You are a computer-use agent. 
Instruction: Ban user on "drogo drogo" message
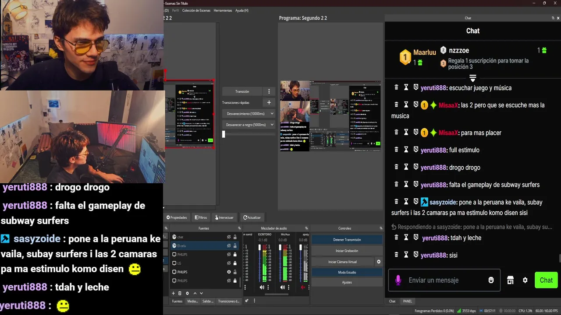(x=416, y=167)
